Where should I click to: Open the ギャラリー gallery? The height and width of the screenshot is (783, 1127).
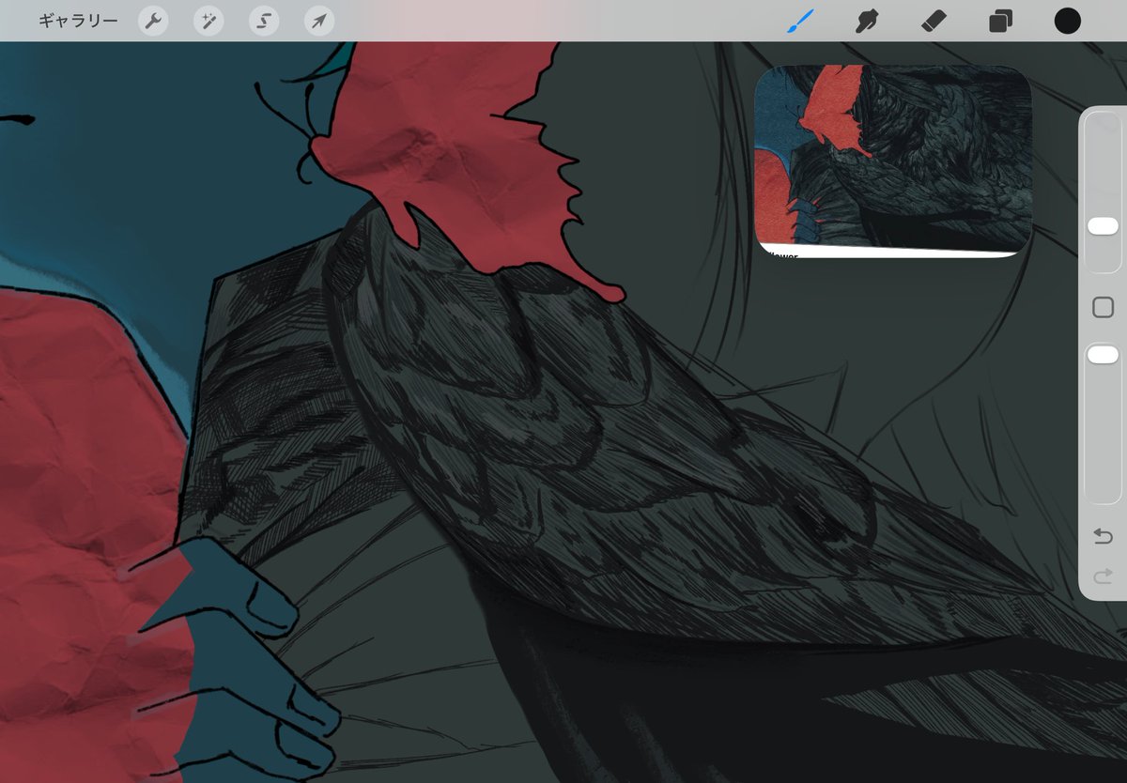(x=78, y=21)
